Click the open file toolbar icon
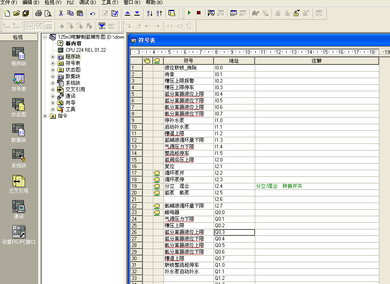The width and height of the screenshot is (390, 284). (16, 13)
